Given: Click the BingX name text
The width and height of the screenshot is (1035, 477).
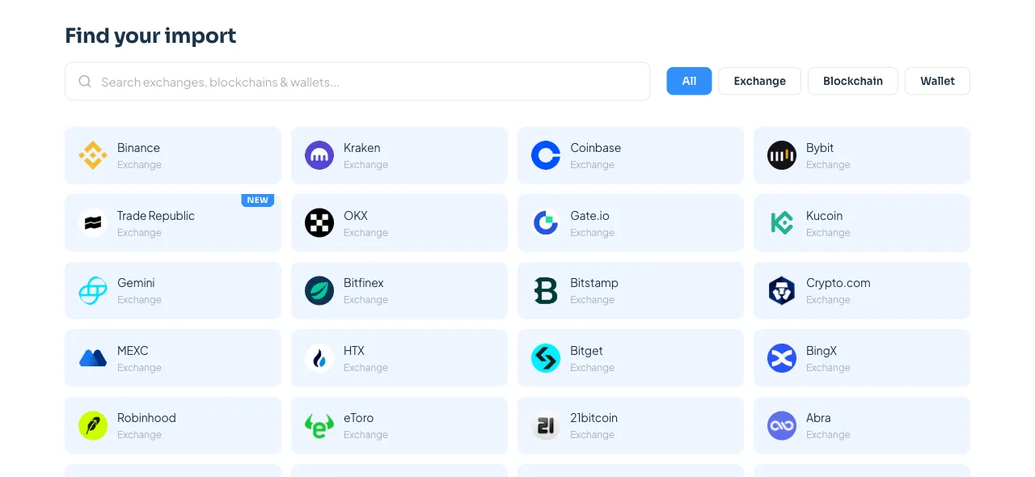Looking at the screenshot, I should [822, 351].
